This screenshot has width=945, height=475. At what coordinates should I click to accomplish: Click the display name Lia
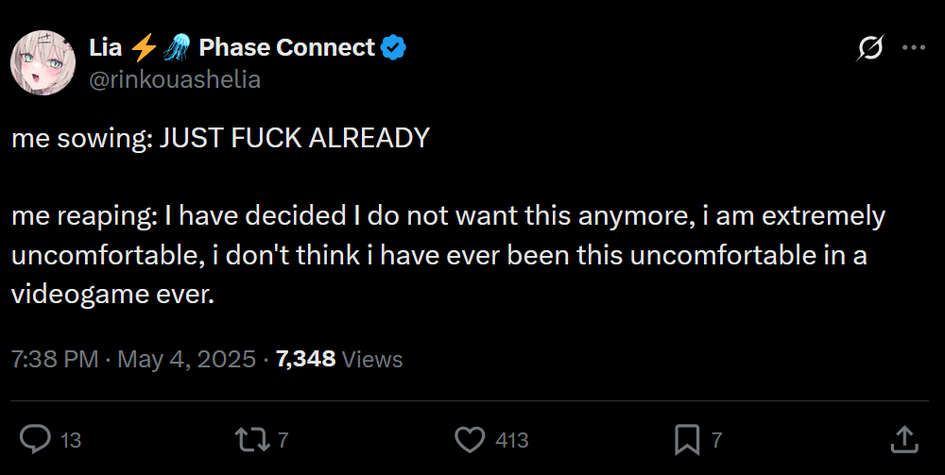(106, 47)
